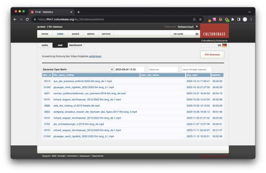Open the cb-suite hamburger menu icon
266x173 pixels.
tap(197, 34)
